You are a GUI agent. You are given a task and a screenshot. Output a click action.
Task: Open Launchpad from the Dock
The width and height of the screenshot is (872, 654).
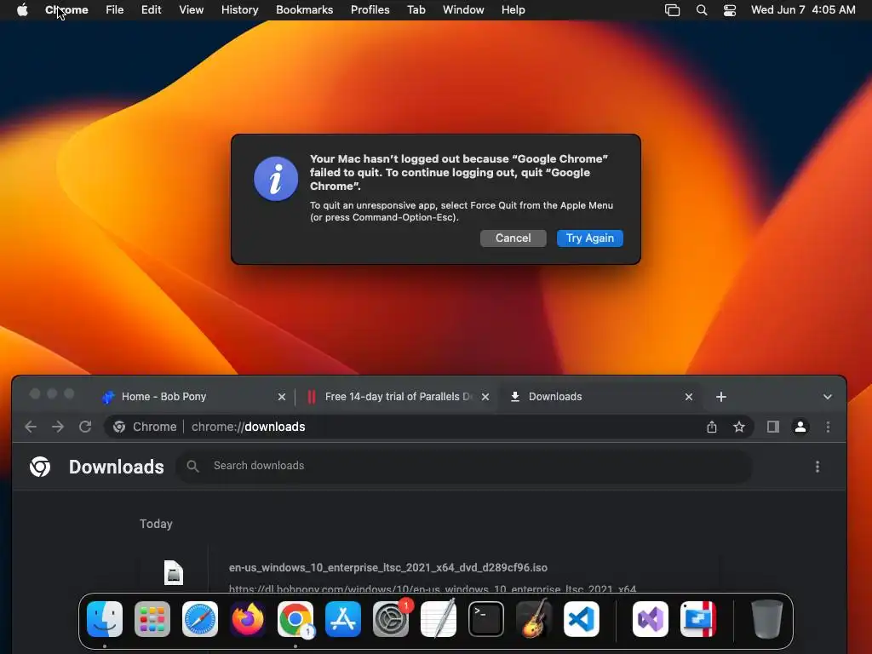152,619
